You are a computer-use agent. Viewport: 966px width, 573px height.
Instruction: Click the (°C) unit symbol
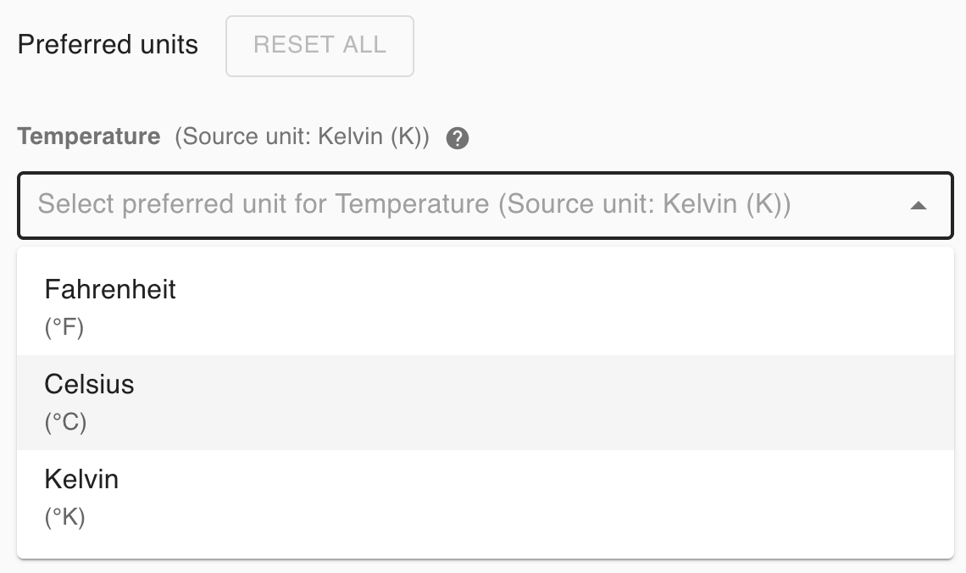tap(65, 422)
